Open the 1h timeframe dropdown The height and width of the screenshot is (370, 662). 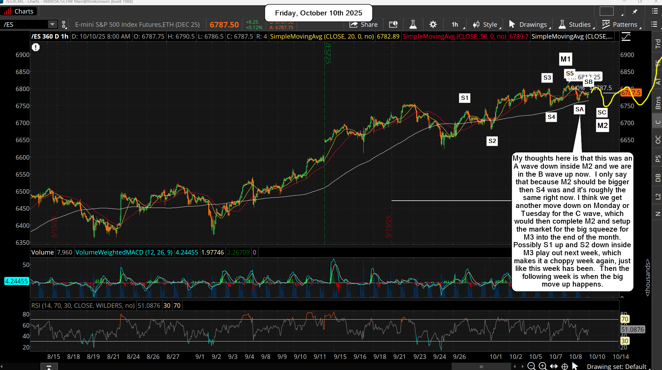[455, 24]
